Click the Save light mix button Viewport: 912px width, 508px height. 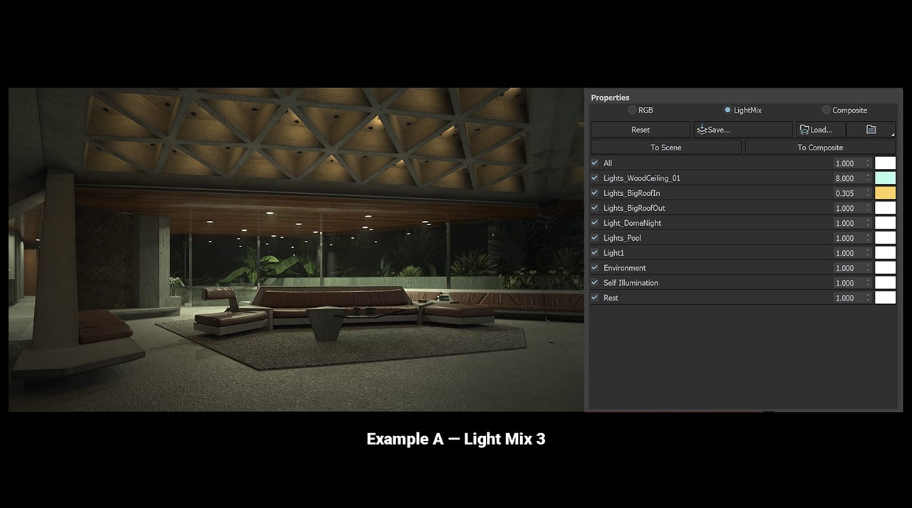742,130
